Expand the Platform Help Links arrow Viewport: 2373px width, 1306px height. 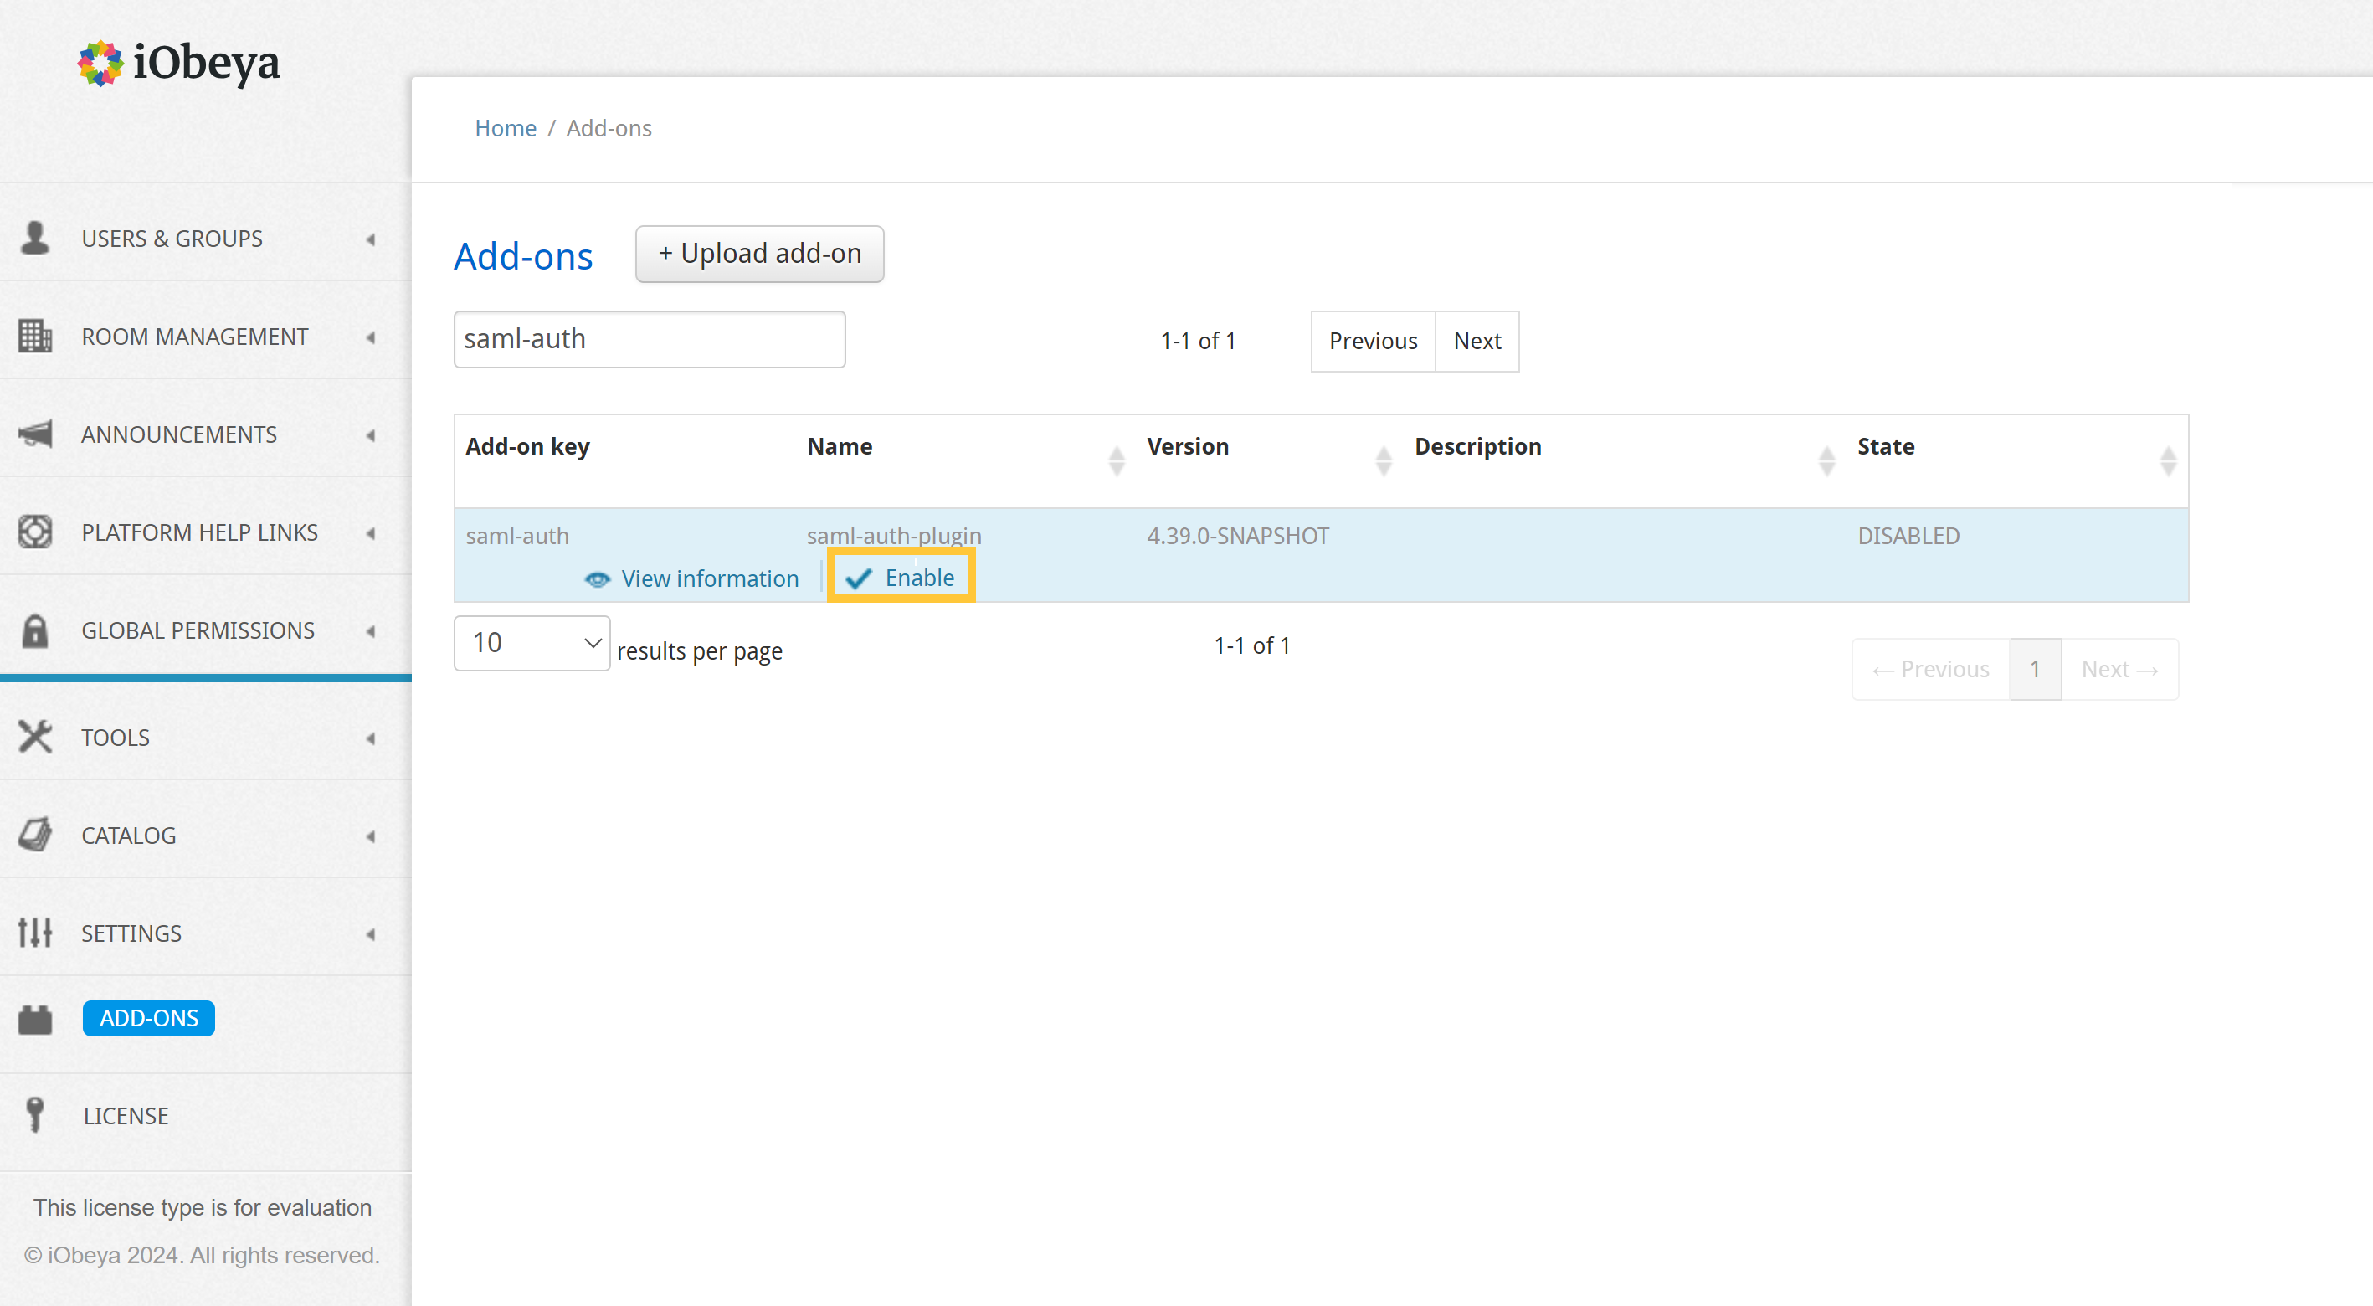(370, 532)
